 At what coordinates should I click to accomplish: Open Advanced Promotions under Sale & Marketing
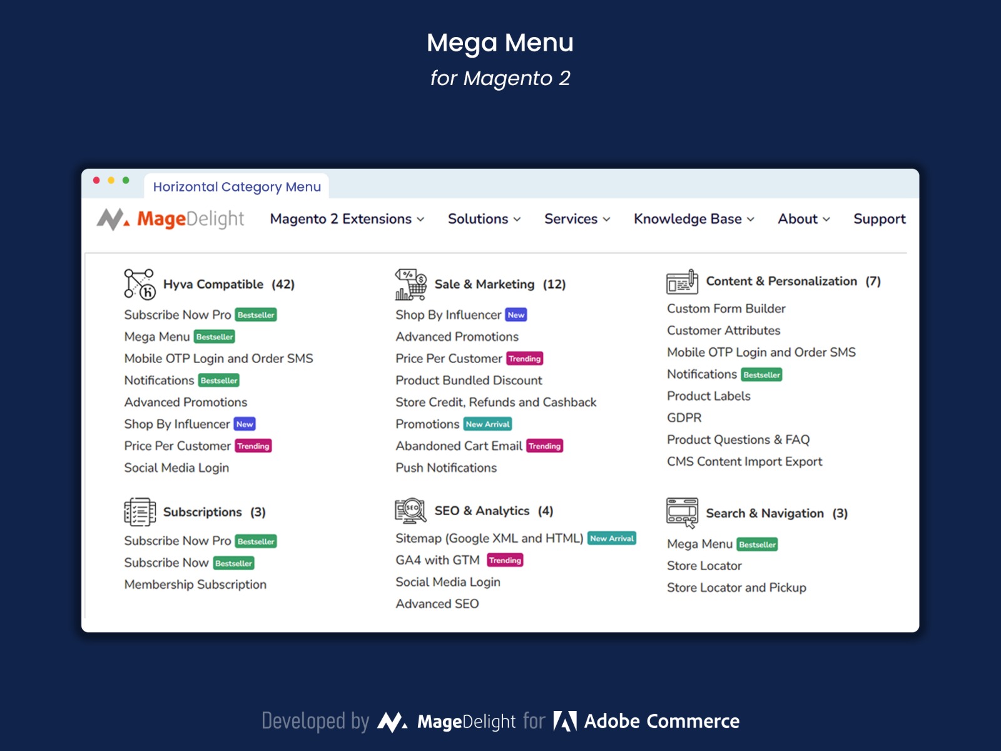pyautogui.click(x=457, y=337)
